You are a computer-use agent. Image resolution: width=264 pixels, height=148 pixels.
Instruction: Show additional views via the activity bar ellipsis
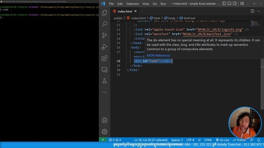(x=104, y=92)
